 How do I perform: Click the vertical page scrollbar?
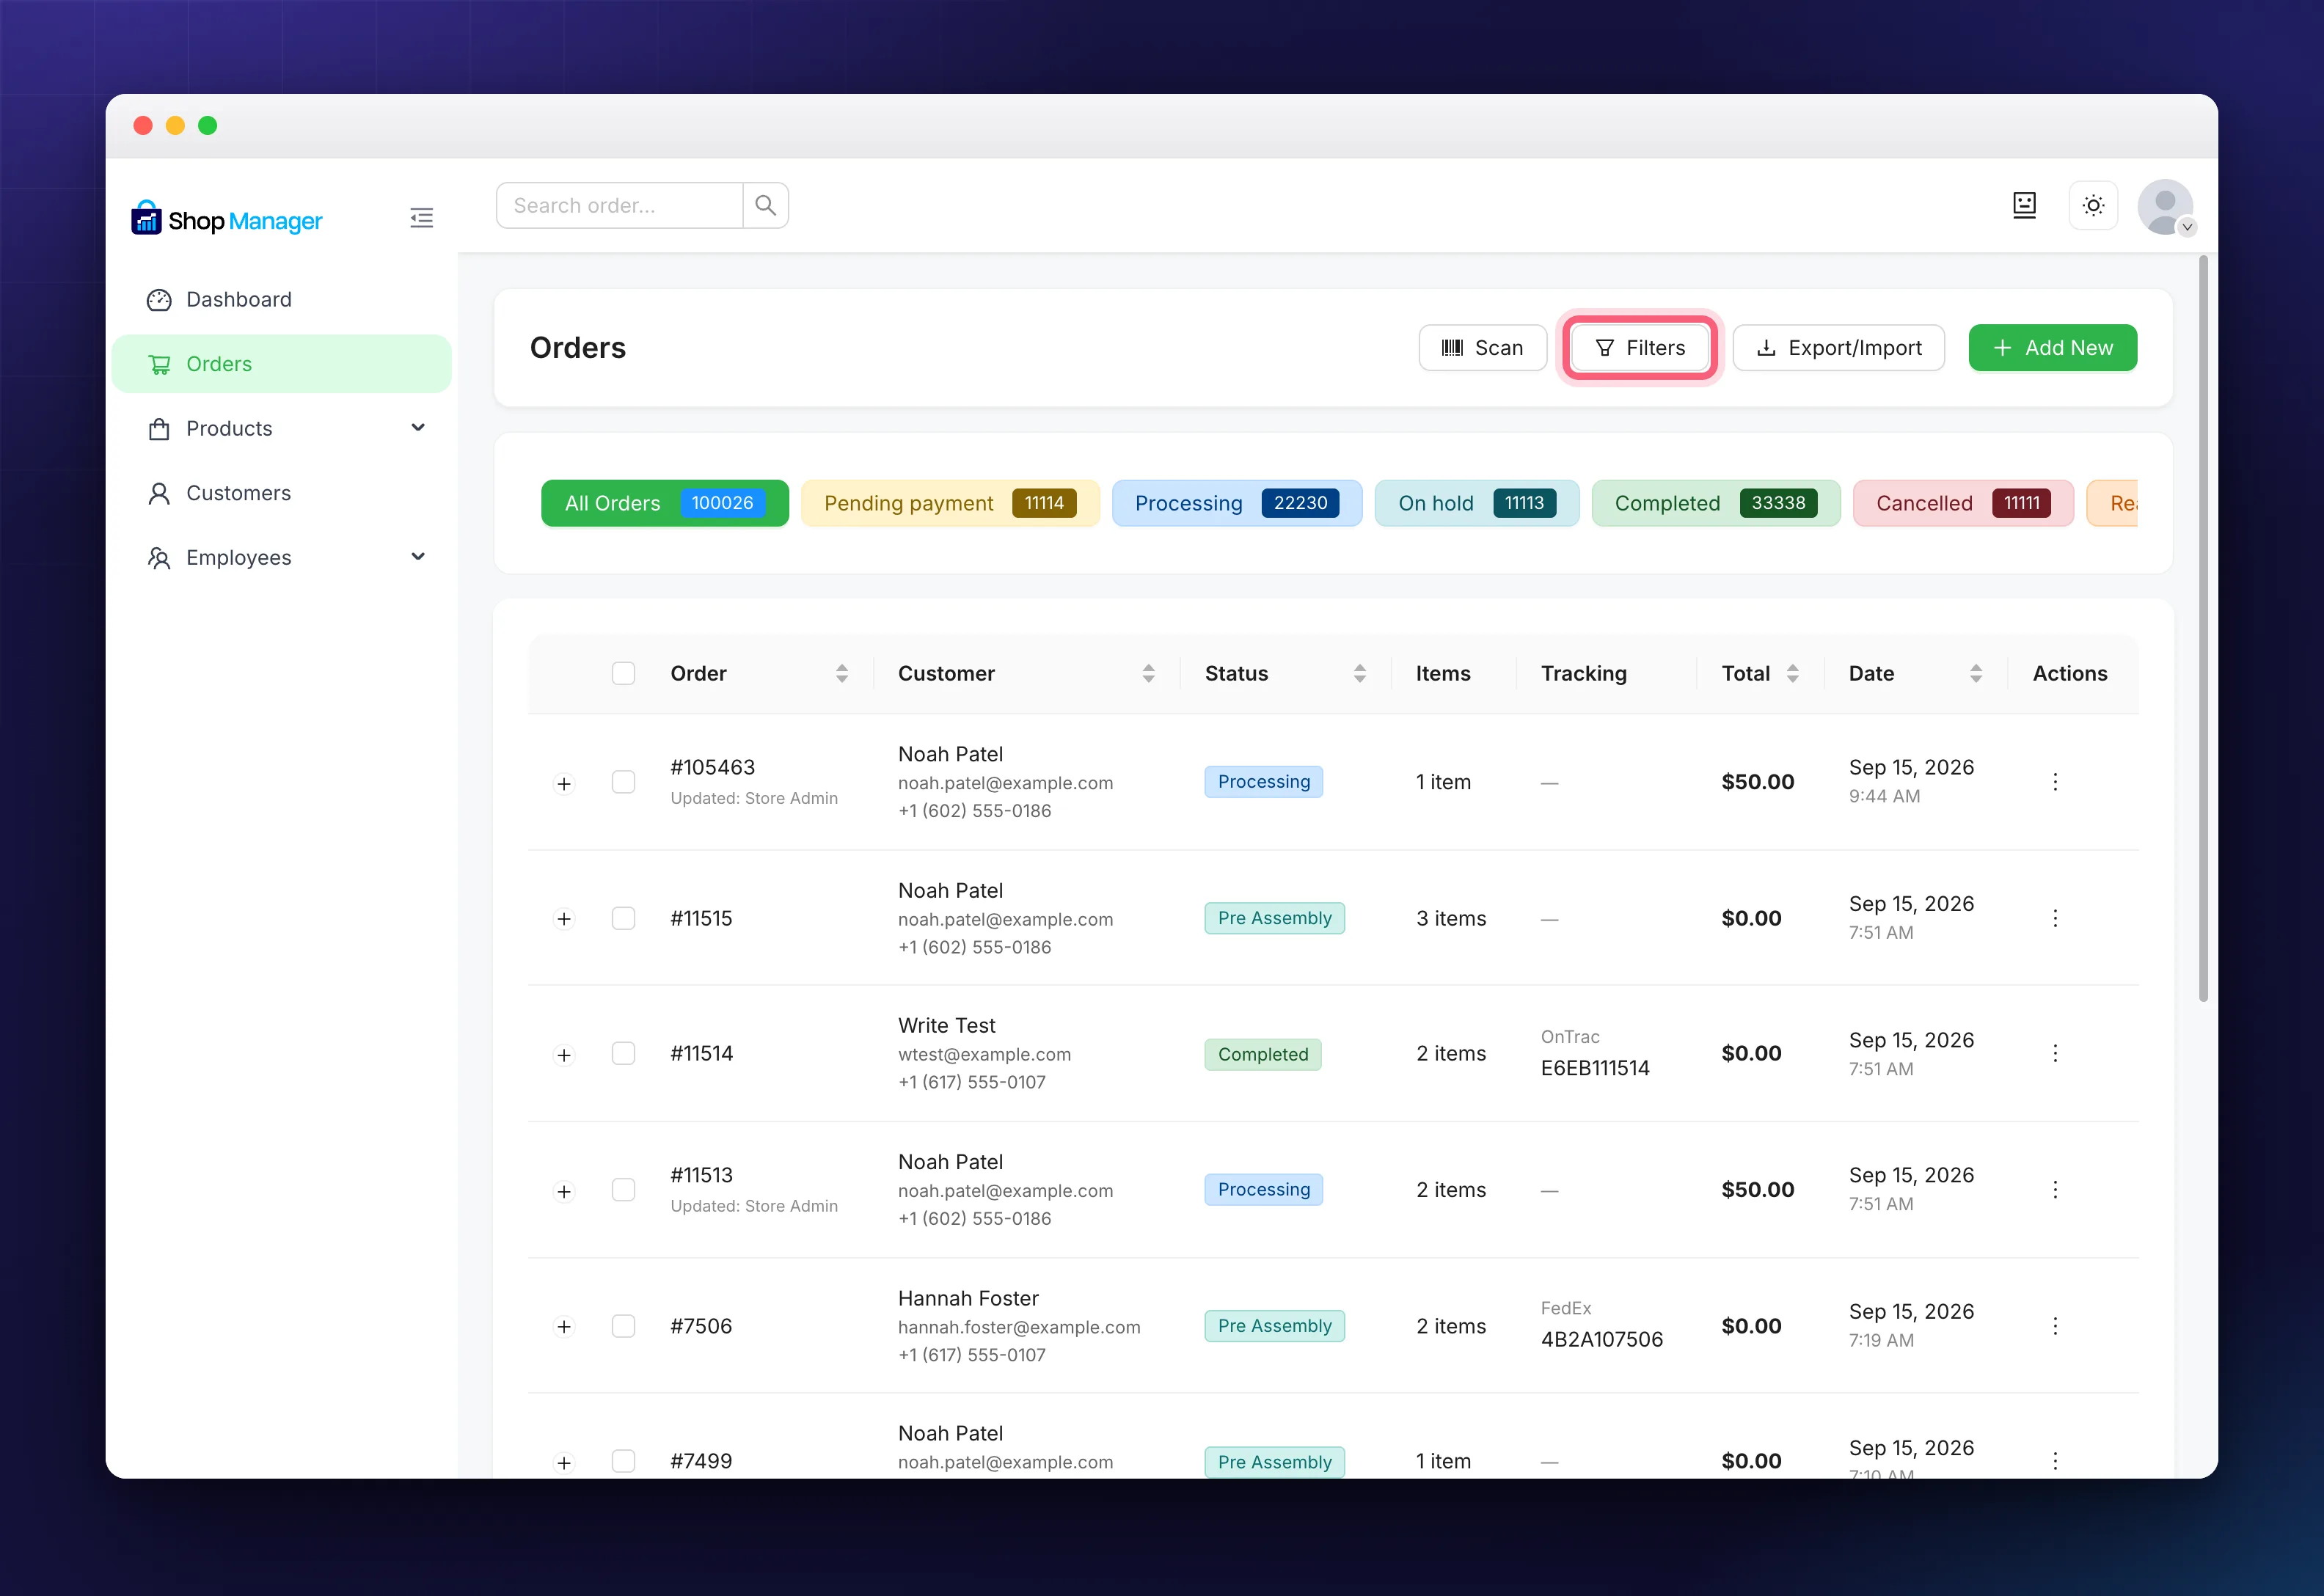click(x=2203, y=628)
